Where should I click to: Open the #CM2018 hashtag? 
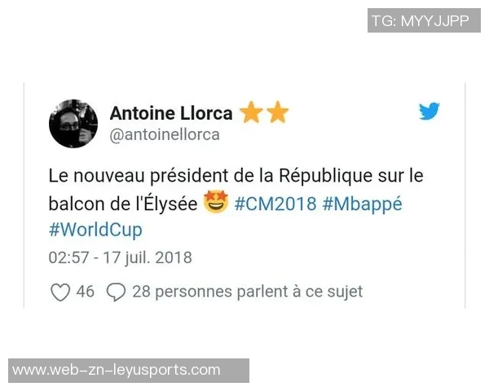(275, 204)
